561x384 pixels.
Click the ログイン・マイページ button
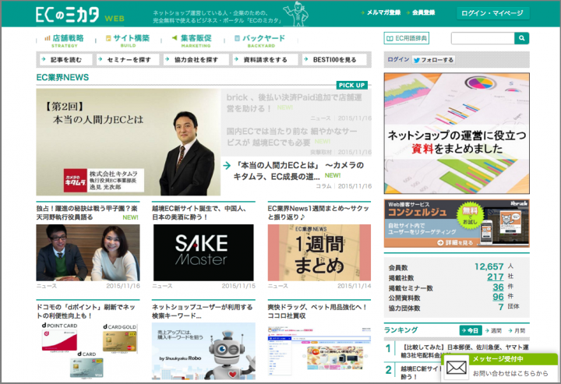[493, 13]
